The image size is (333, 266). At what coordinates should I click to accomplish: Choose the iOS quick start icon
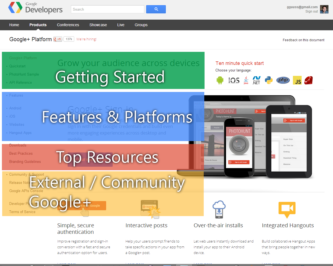[234, 80]
